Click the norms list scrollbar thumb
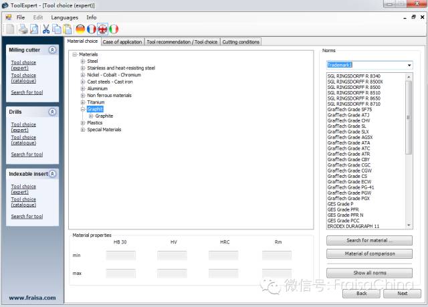This screenshot has width=428, height=307. 409,118
